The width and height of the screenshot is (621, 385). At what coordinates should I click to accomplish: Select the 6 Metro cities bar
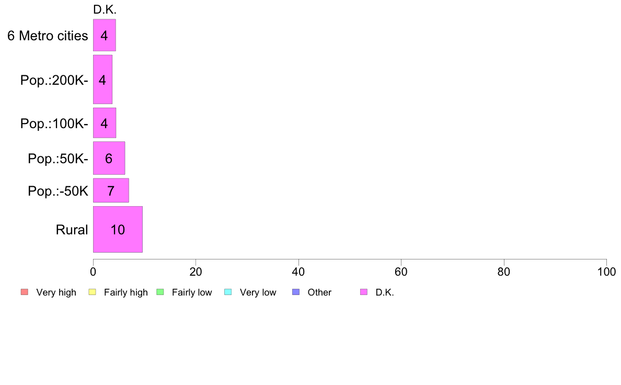[x=105, y=35]
